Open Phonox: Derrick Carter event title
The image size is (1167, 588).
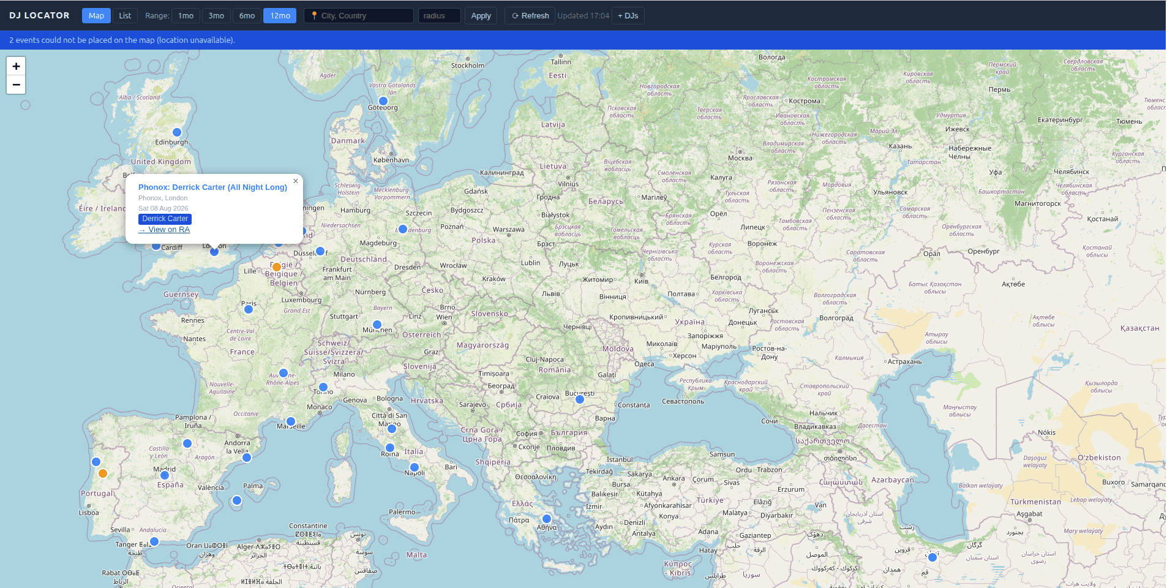coord(212,187)
